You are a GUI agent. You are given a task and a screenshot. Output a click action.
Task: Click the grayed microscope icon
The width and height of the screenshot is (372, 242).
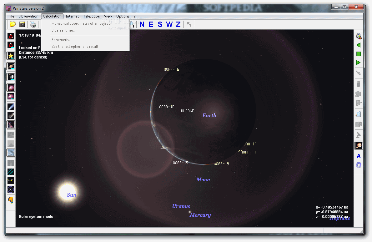359,135
